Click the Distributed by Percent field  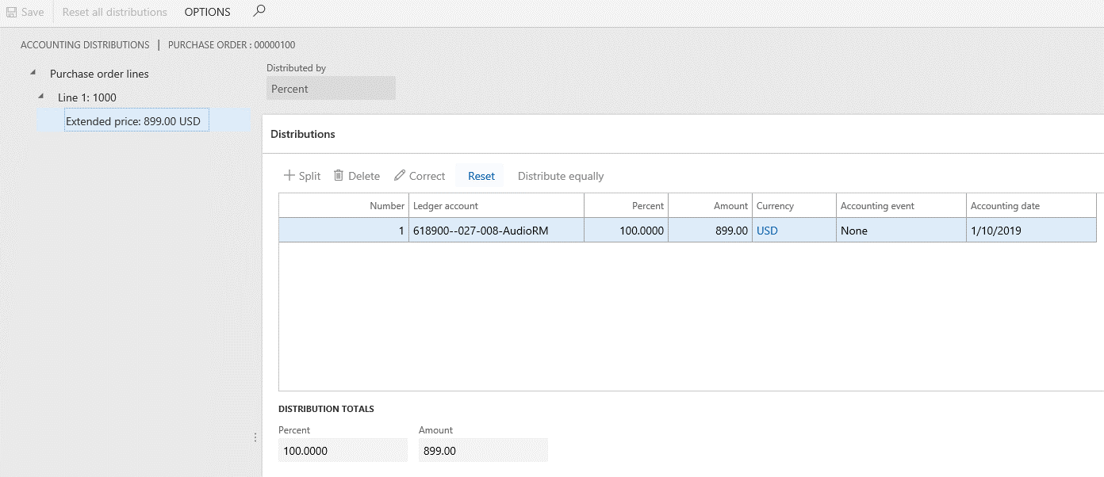pos(331,89)
